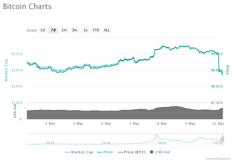The height and width of the screenshot is (161, 234).
Task: Show ALL time range
Action: click(107, 30)
